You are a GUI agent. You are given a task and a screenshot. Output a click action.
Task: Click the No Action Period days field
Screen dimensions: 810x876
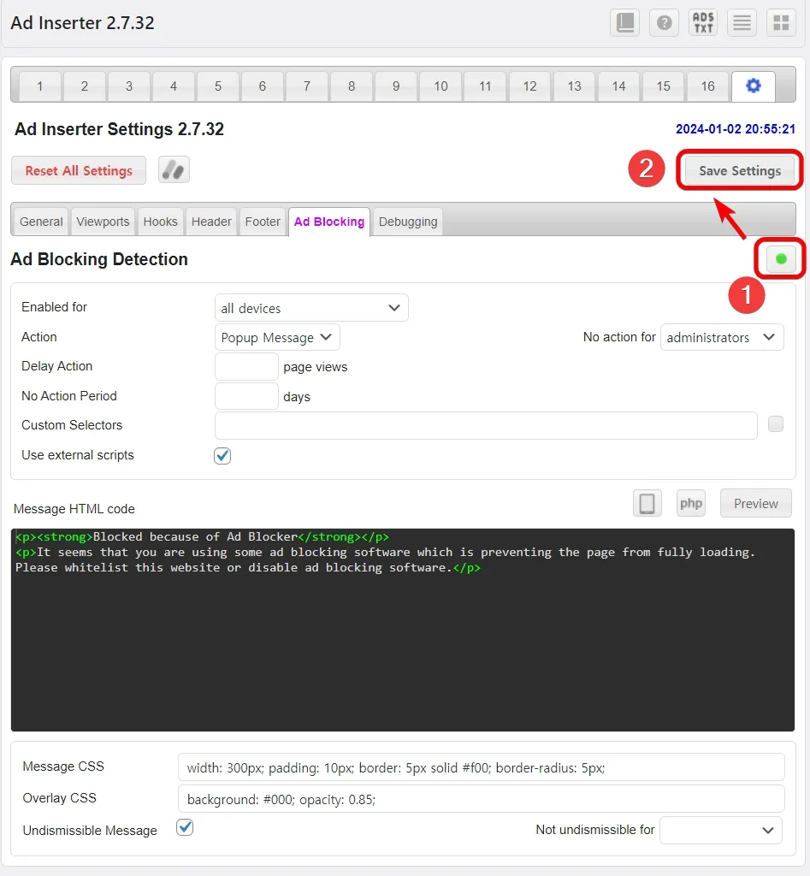246,396
